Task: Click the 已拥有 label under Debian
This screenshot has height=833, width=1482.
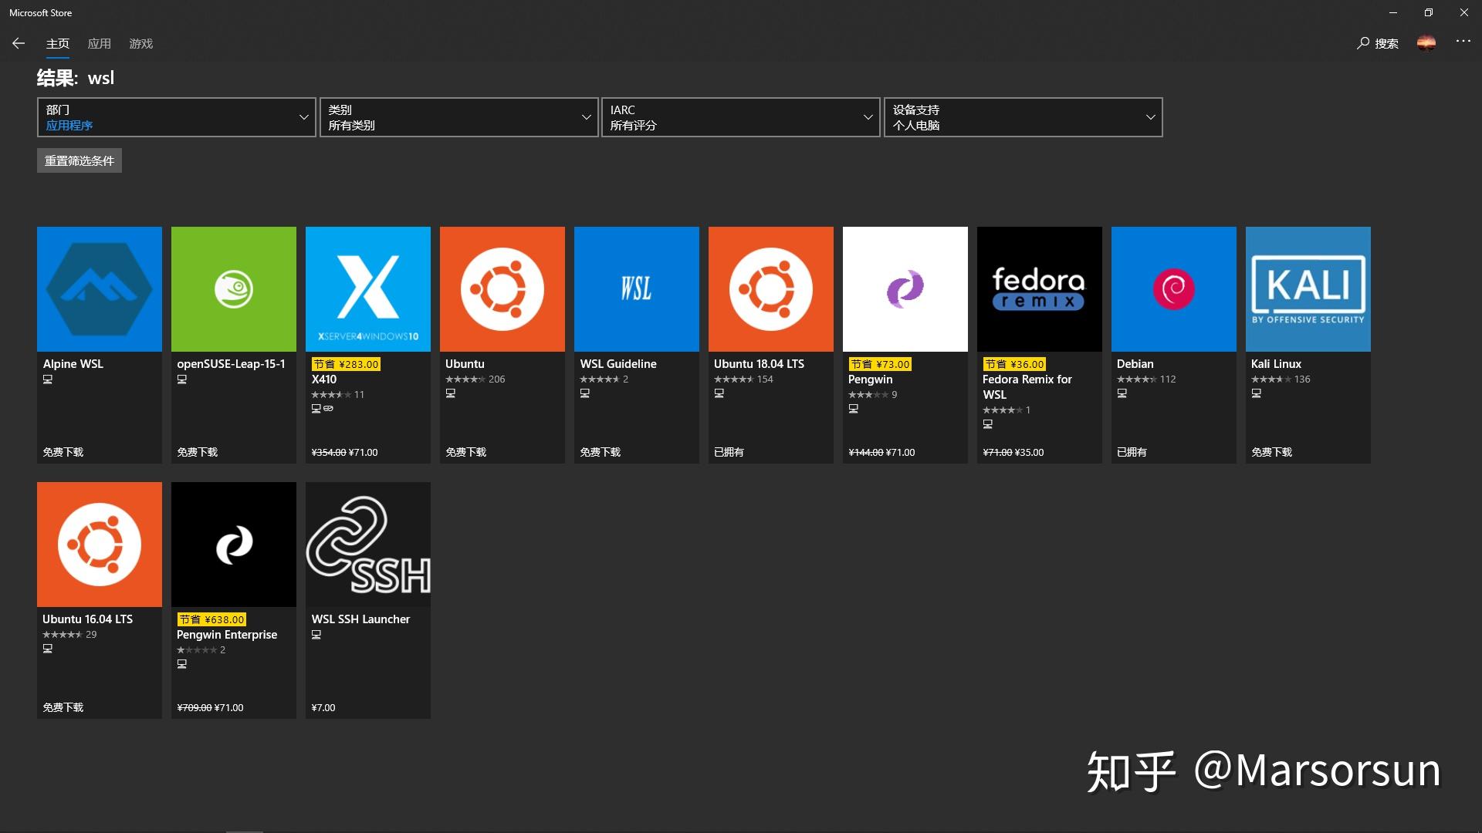Action: [1132, 452]
